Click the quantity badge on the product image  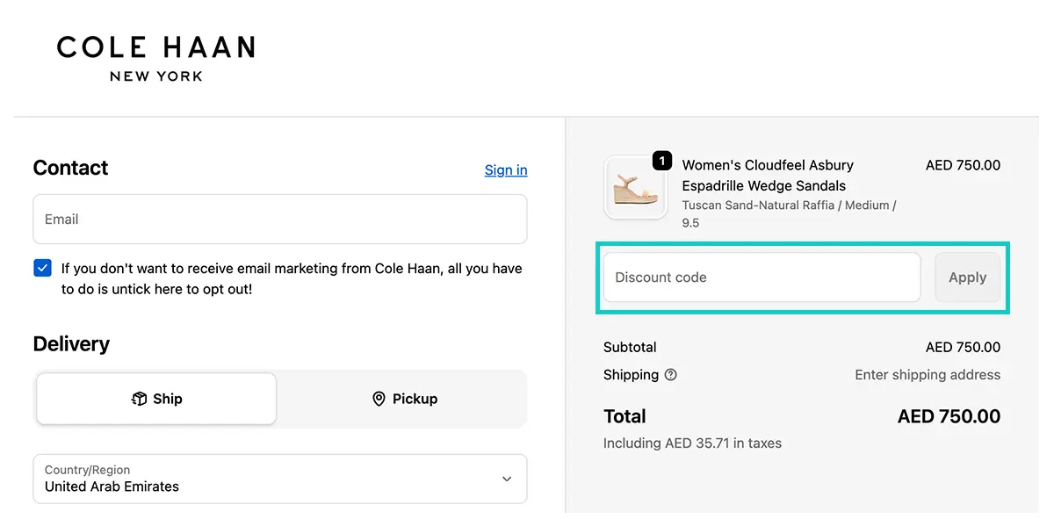point(662,161)
